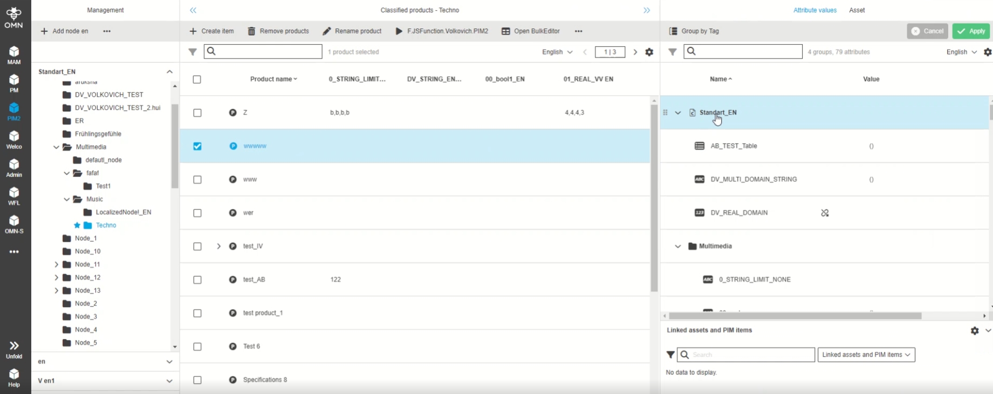Run FJSFunction.Volkovich.PIM2
The width and height of the screenshot is (993, 394).
(x=442, y=31)
